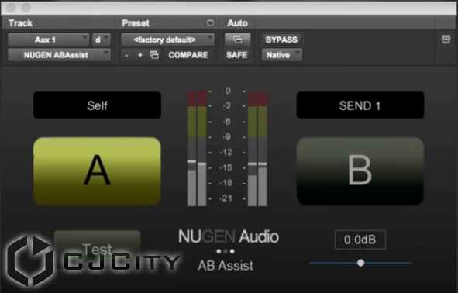Screen dimensions: 458x293
Task: Click the Track section label
Action: click(x=20, y=23)
